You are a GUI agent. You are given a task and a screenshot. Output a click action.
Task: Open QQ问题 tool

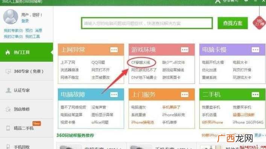click(x=98, y=62)
